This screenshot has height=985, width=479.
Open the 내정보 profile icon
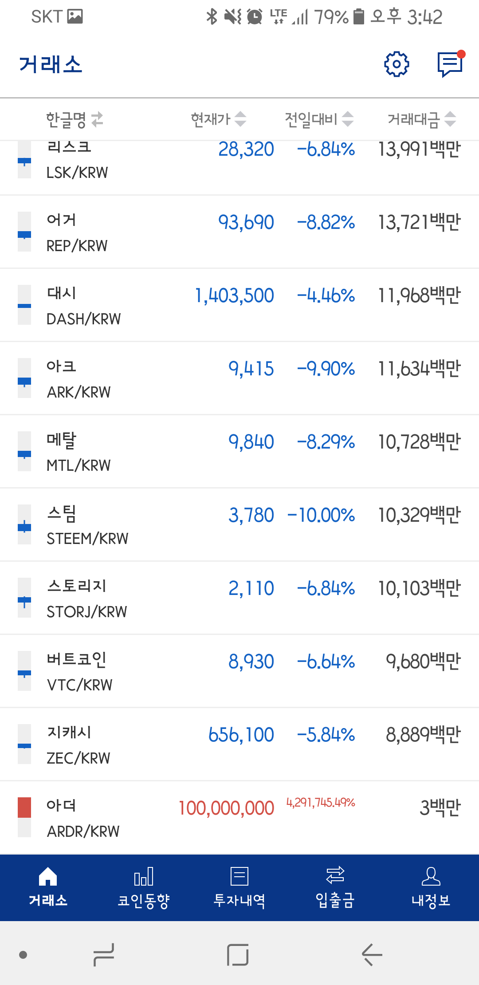click(431, 877)
